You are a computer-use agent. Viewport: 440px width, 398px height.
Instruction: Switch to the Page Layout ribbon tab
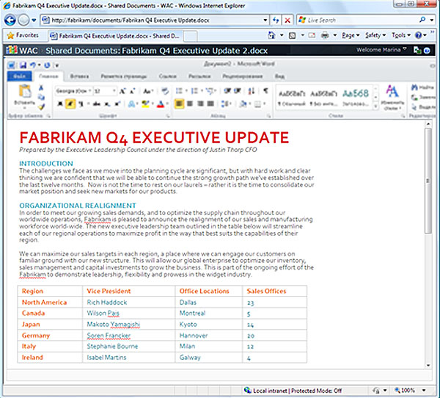click(x=124, y=76)
